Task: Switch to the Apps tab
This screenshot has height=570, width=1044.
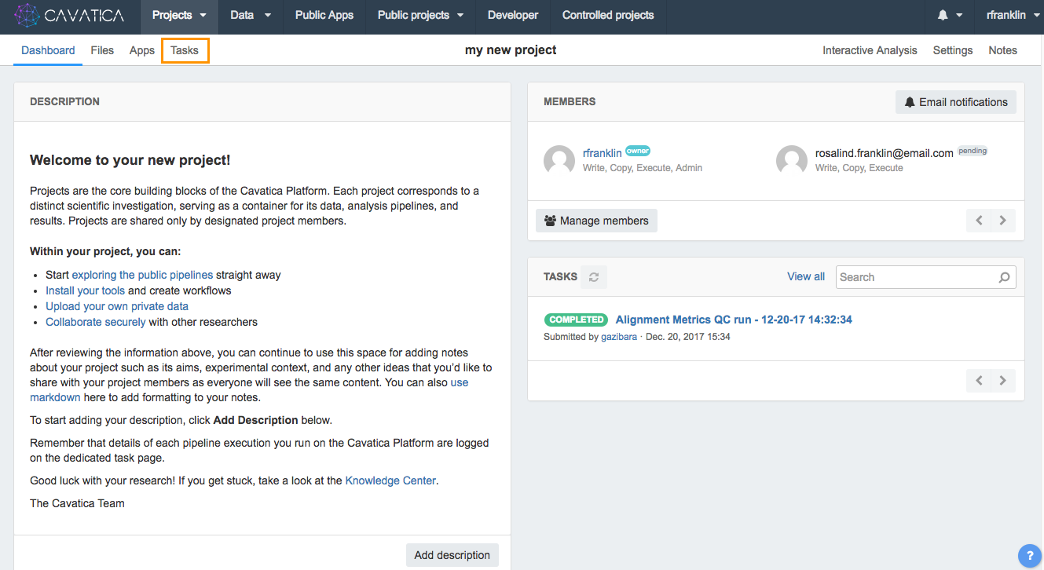Action: click(x=142, y=50)
